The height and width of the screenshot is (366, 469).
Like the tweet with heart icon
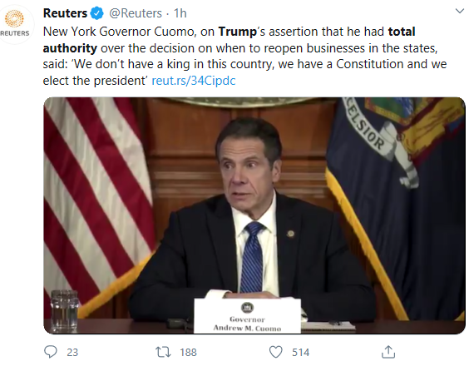click(x=275, y=352)
